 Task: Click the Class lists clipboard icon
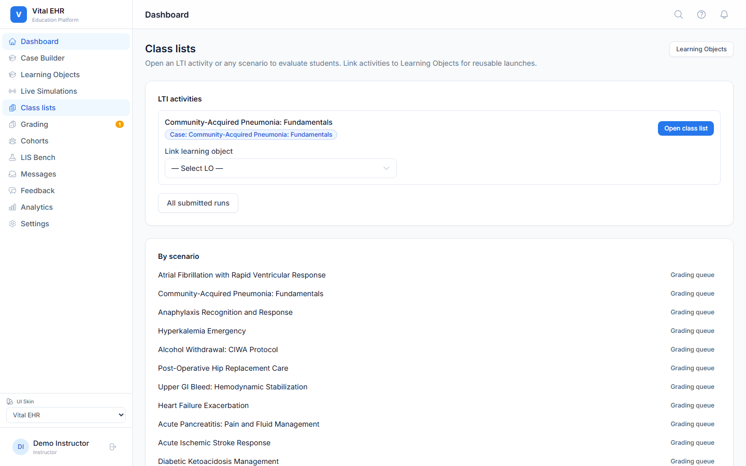(12, 108)
